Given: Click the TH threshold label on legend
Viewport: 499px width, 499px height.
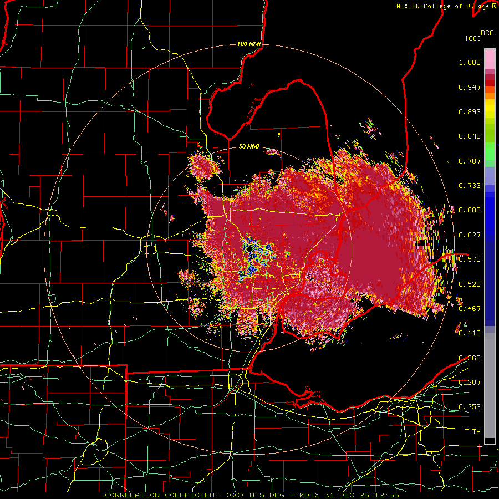Looking at the screenshot, I should 476,432.
